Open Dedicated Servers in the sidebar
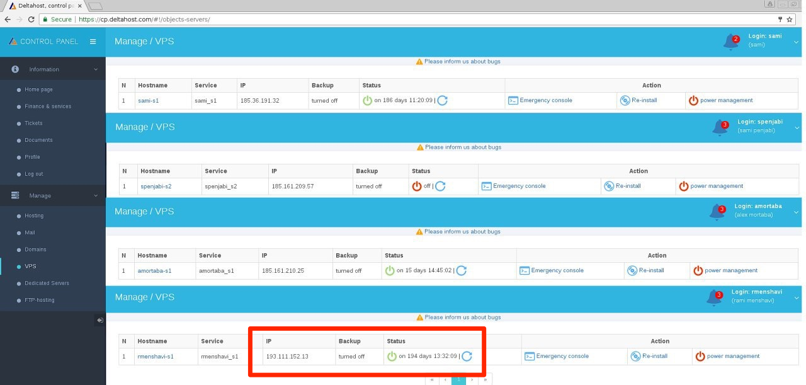This screenshot has width=806, height=385. [x=47, y=283]
